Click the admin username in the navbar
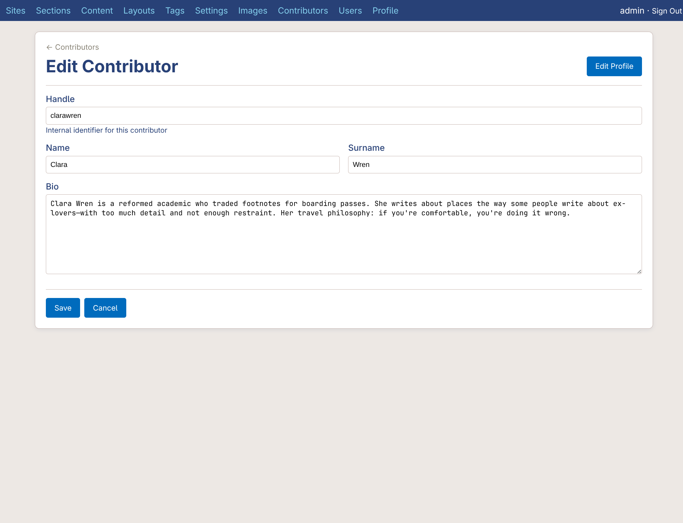The image size is (683, 523). click(x=631, y=11)
